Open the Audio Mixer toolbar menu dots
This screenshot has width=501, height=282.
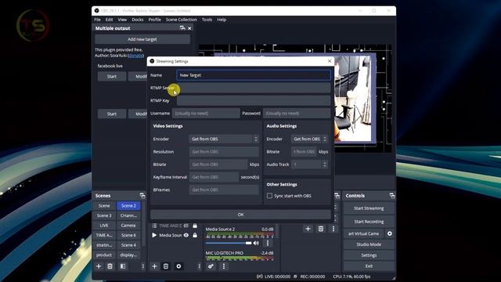224,266
